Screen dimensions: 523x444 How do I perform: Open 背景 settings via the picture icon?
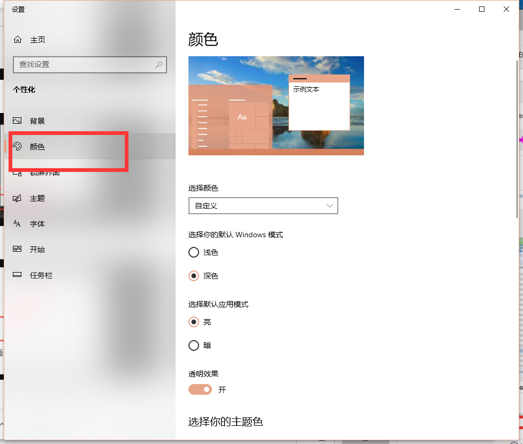(x=17, y=121)
